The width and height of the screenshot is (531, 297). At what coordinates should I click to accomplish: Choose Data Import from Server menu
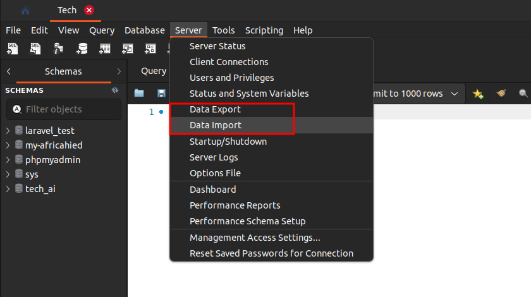272,125
